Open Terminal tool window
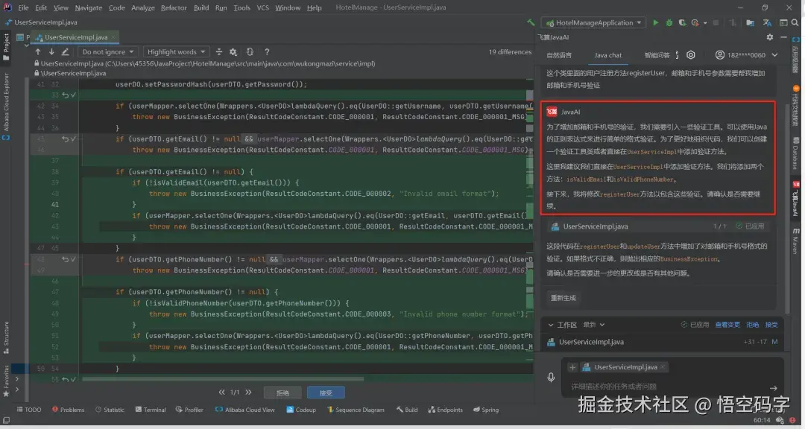This screenshot has width=805, height=429. (151, 410)
